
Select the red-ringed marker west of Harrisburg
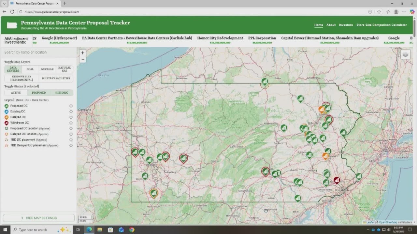266,172
